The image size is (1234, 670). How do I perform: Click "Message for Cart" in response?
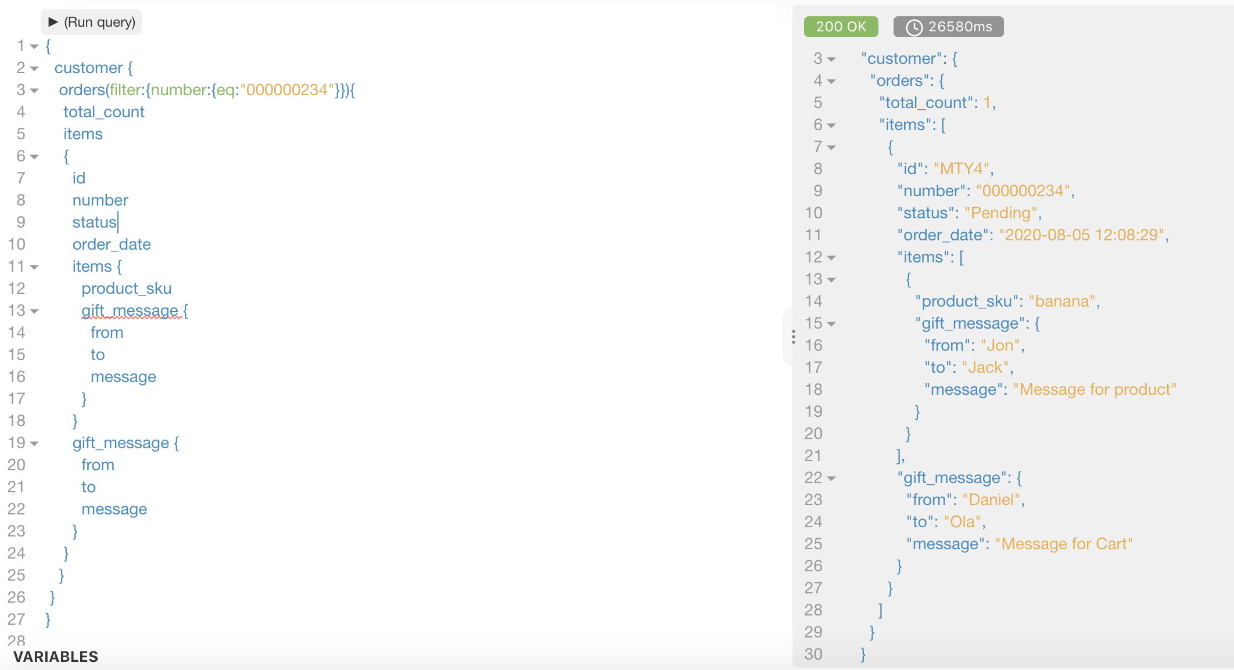point(1064,544)
